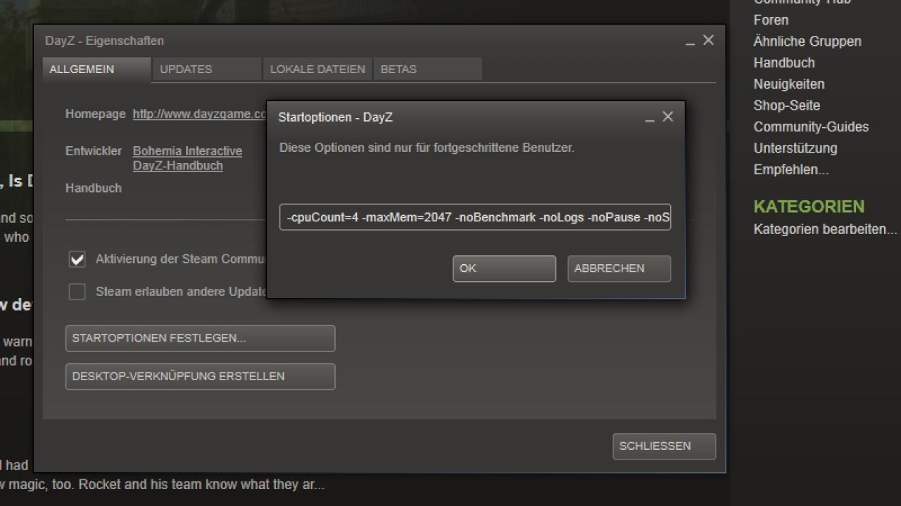Click the 'Diese Optionen sind nur' notice text
This screenshot has width=901, height=506.
click(x=427, y=148)
